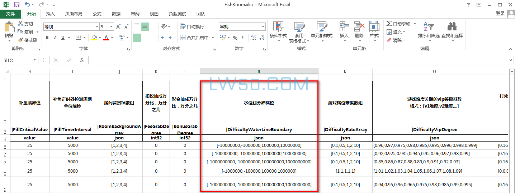The height and width of the screenshot is (193, 515).
Task: Open the number format dropdown showing 常规
Action: coord(263,27)
